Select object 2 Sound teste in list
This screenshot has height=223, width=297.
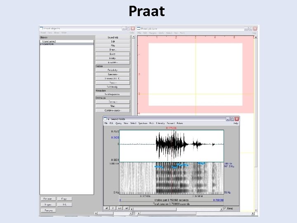tap(67, 44)
